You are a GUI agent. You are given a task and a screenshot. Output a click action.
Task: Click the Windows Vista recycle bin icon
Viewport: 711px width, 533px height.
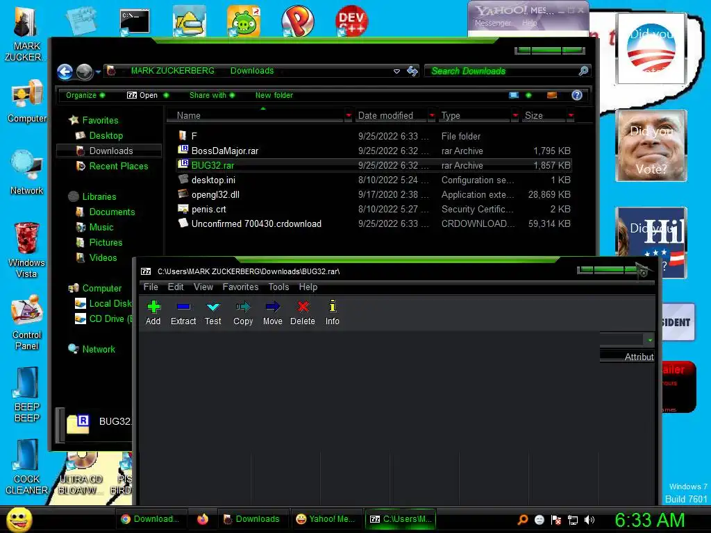26,249
